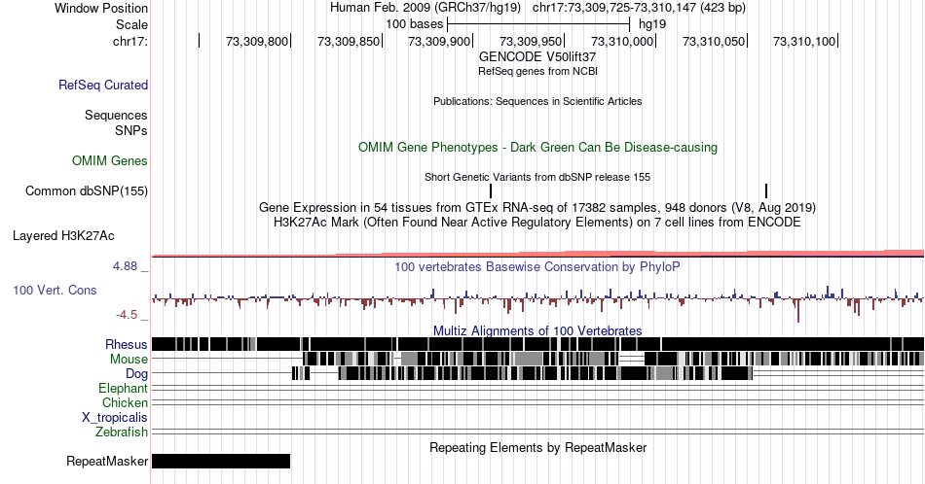This screenshot has width=925, height=484.
Task: Click the 100 bases scale bar
Action: click(538, 24)
